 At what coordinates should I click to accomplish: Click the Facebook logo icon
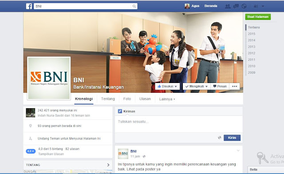coord(29,6)
